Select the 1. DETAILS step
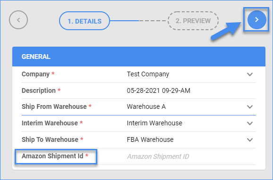The width and height of the screenshot is (273, 180). tap(85, 21)
